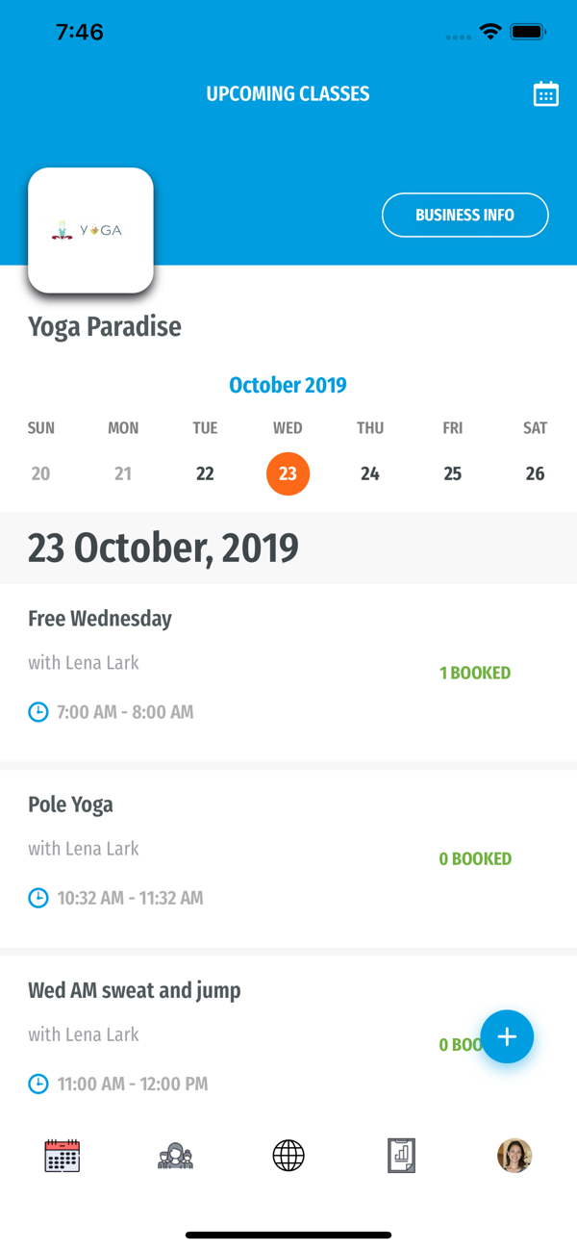Screen dimensions: 577x1250
Task: Tap the Yoga Paradise logo thumbnail
Action: tap(91, 230)
